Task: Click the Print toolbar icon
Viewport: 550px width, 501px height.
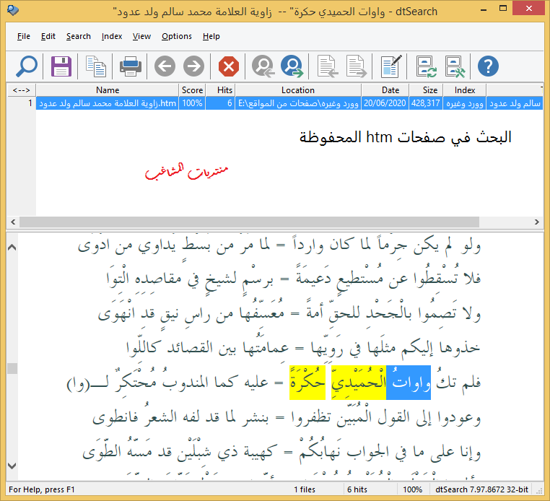Action: [131, 67]
